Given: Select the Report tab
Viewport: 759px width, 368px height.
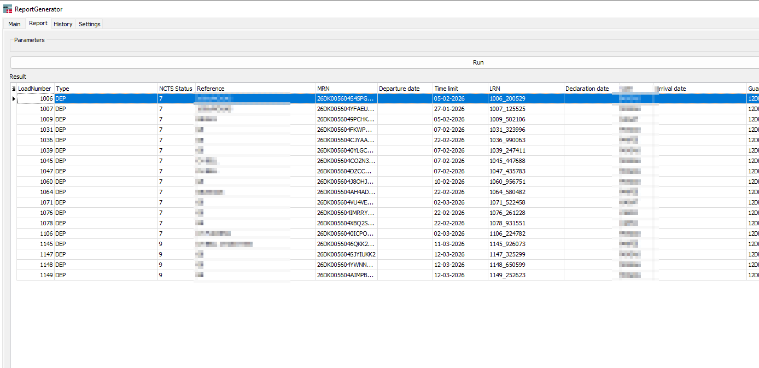Looking at the screenshot, I should coord(38,24).
